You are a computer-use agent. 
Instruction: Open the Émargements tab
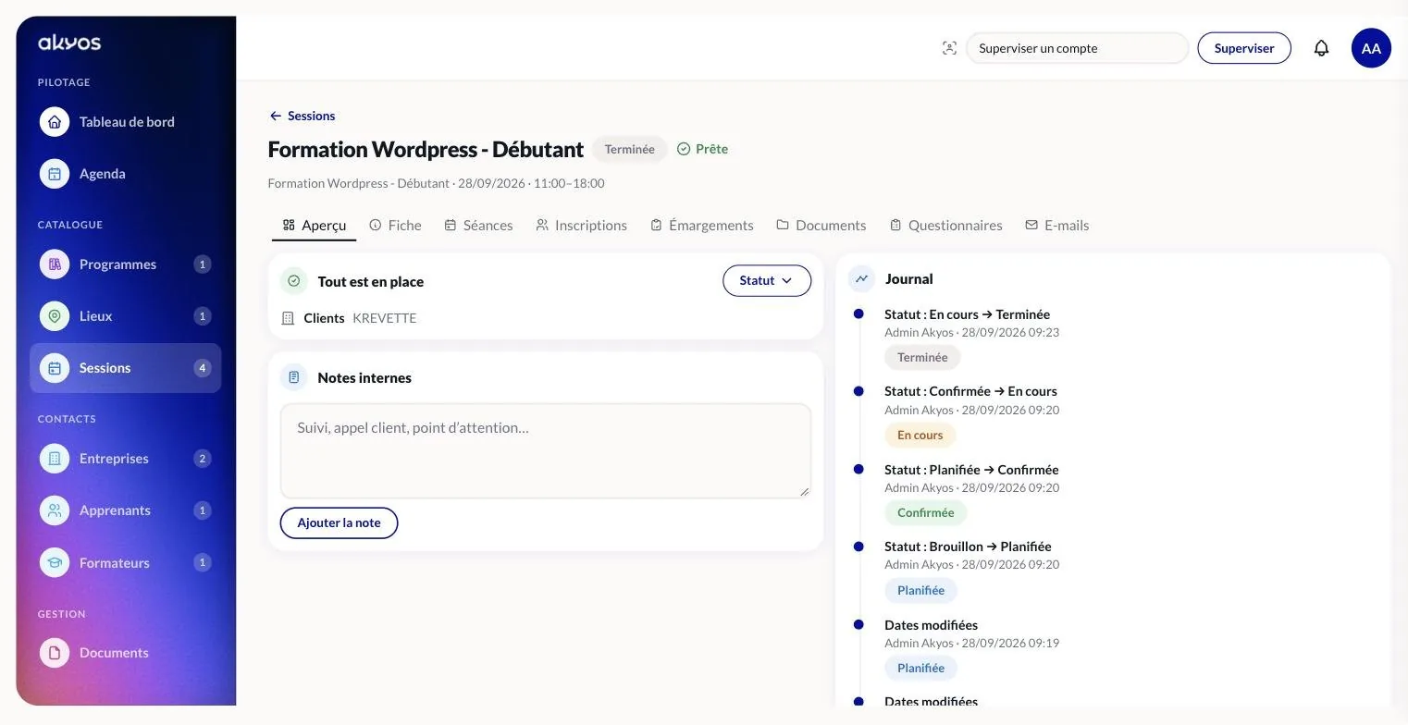pos(702,226)
